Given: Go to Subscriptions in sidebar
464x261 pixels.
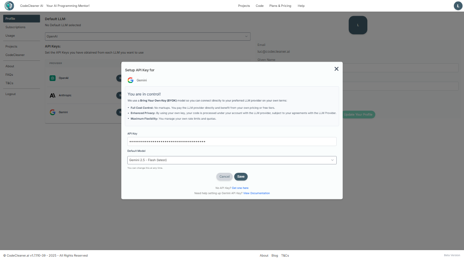Looking at the screenshot, I should click(15, 27).
